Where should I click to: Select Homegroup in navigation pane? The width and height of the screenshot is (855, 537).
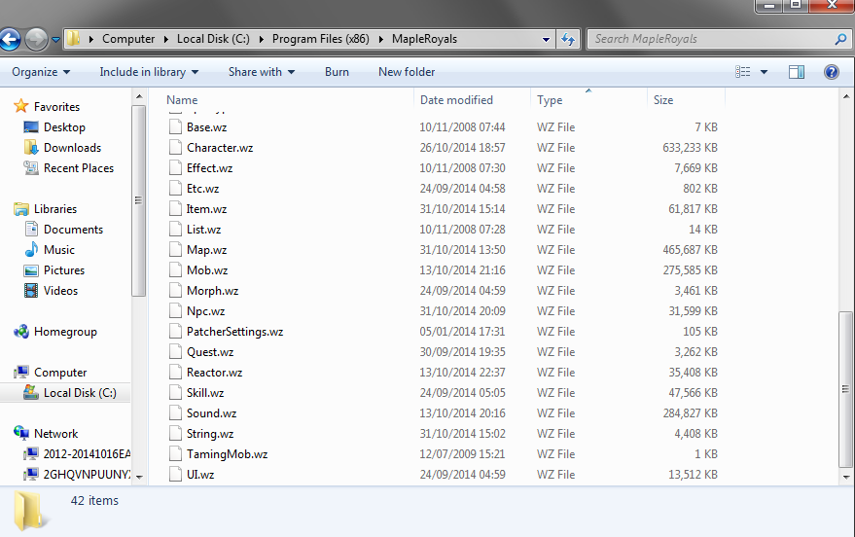[65, 332]
